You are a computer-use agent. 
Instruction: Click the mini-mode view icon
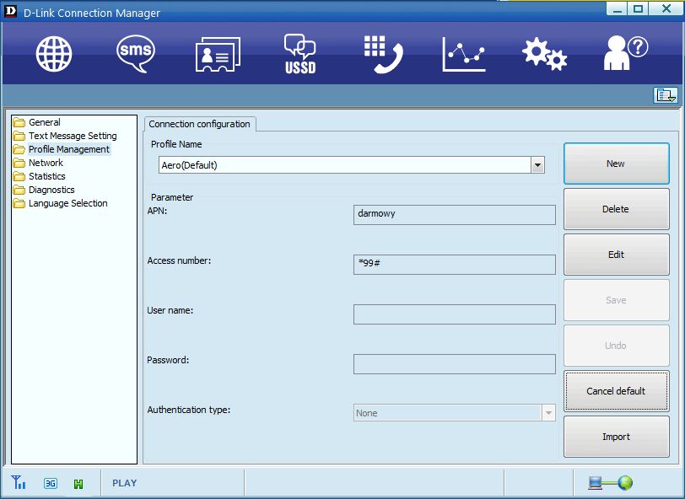point(666,94)
